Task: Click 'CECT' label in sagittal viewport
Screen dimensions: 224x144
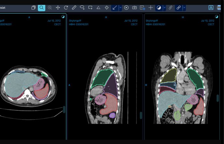Action: [134, 24]
